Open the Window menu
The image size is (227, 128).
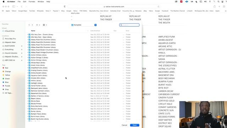[41, 1]
